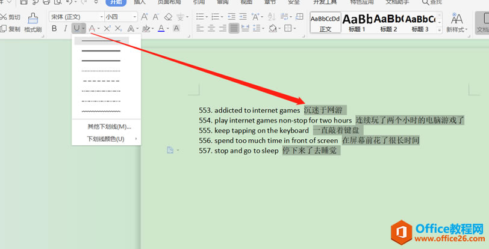Toggle Italic formatting
The width and height of the screenshot is (489, 249).
click(65, 29)
